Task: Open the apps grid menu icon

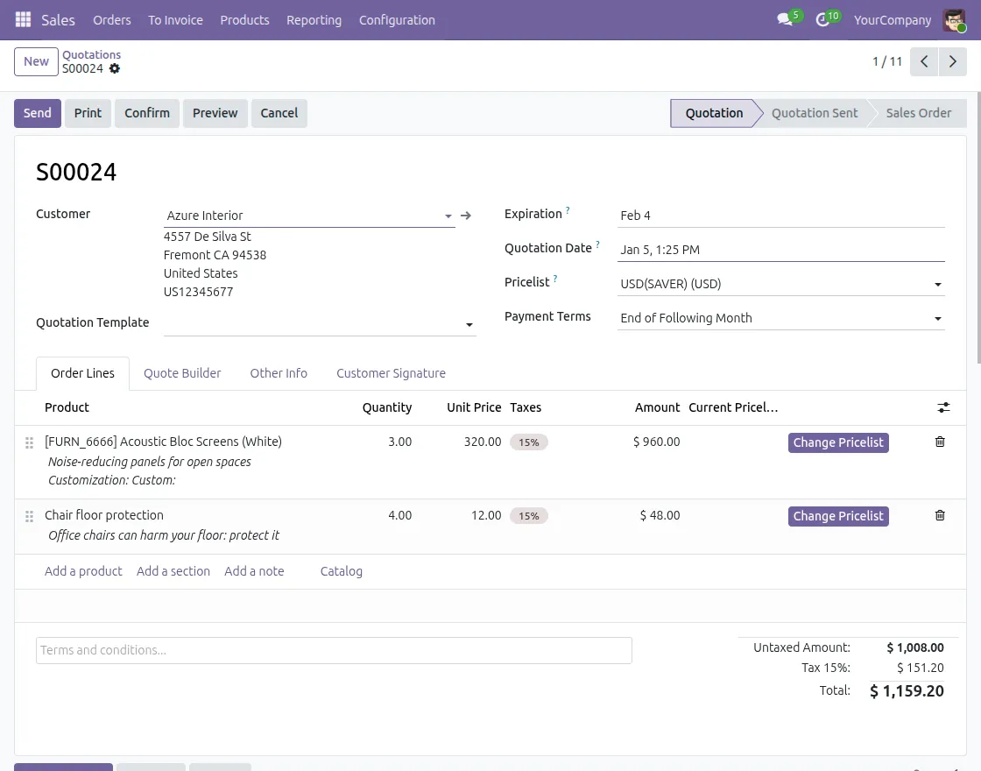Action: [x=23, y=19]
